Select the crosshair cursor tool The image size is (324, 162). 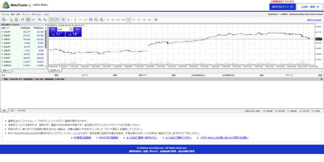point(69,20)
